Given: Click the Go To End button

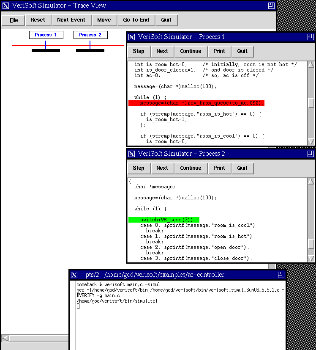Looking at the screenshot, I should (136, 20).
